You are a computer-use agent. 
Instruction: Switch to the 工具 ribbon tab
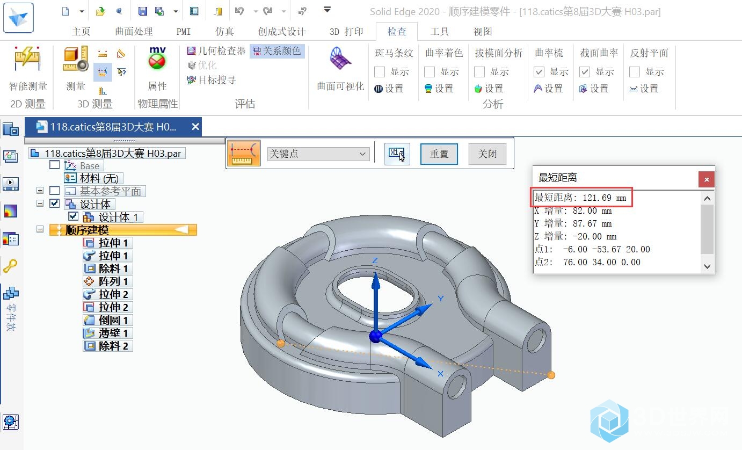pyautogui.click(x=440, y=32)
